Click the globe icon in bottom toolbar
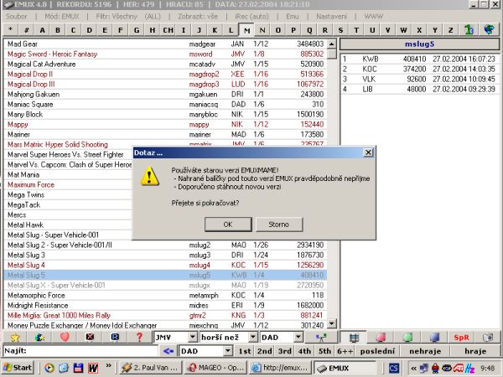This screenshot has height=377, width=503. 39,338
